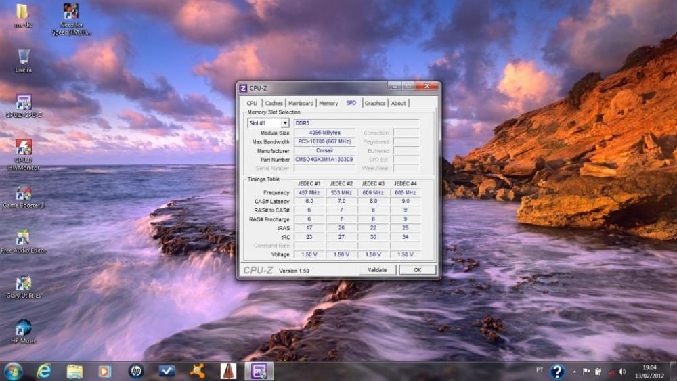Click the Part Number field value
The width and height of the screenshot is (677, 381).
324,160
